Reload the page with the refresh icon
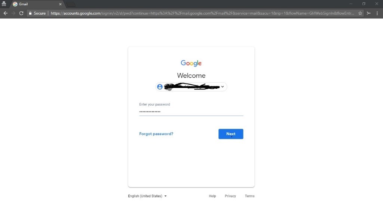383x204 pixels. (21, 13)
